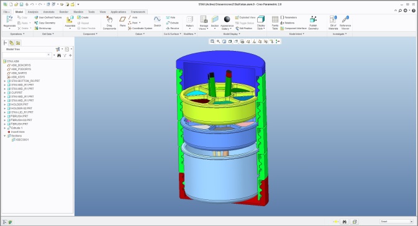
Task: Click the Component Interface button
Action: click(294, 29)
